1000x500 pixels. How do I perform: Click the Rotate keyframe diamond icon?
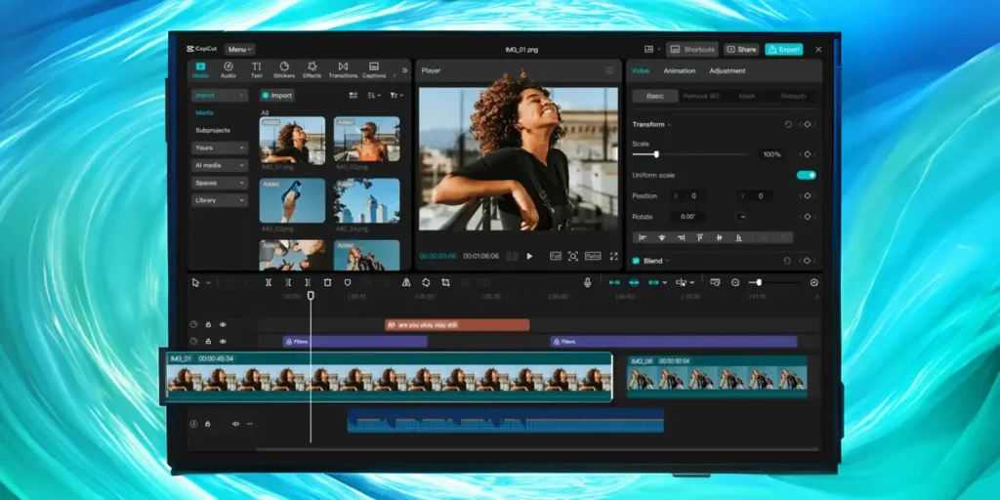tap(808, 217)
